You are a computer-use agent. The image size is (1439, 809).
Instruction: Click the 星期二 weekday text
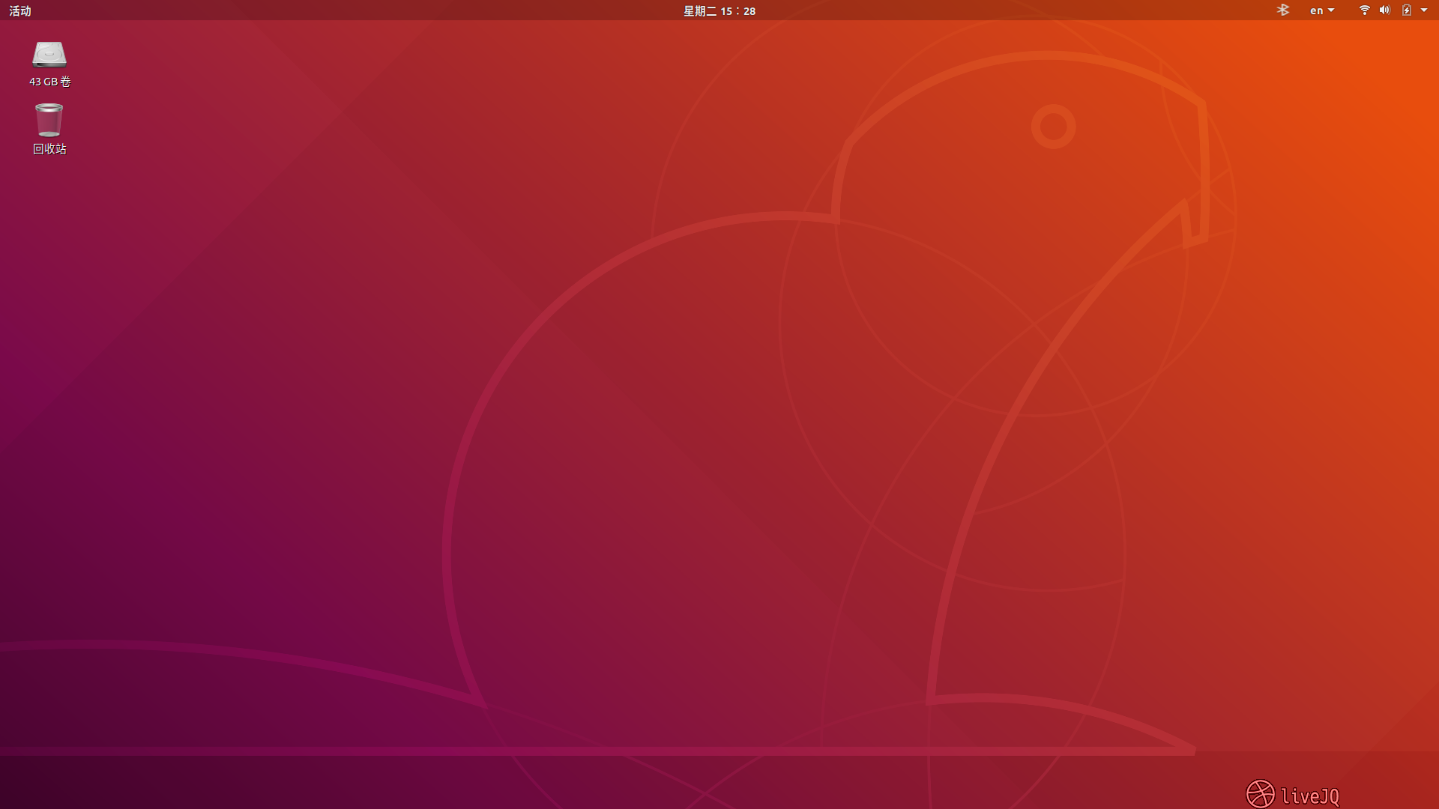[x=699, y=10]
